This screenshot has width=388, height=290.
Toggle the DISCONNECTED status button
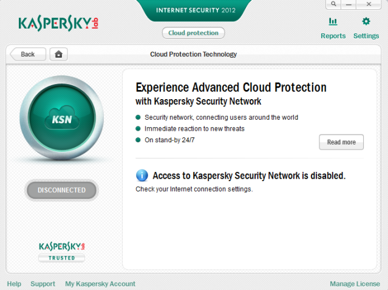(61, 190)
